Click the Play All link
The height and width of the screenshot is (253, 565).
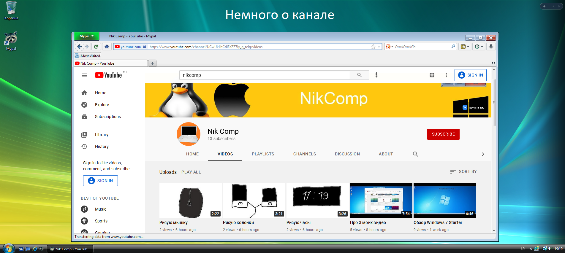click(191, 172)
